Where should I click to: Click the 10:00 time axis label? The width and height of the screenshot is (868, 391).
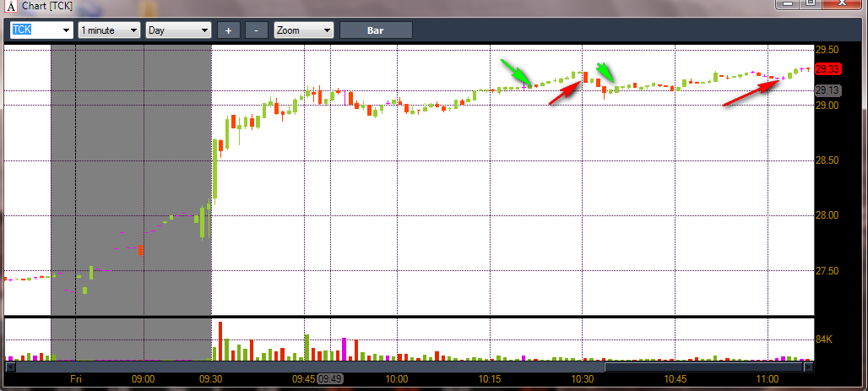(x=397, y=379)
